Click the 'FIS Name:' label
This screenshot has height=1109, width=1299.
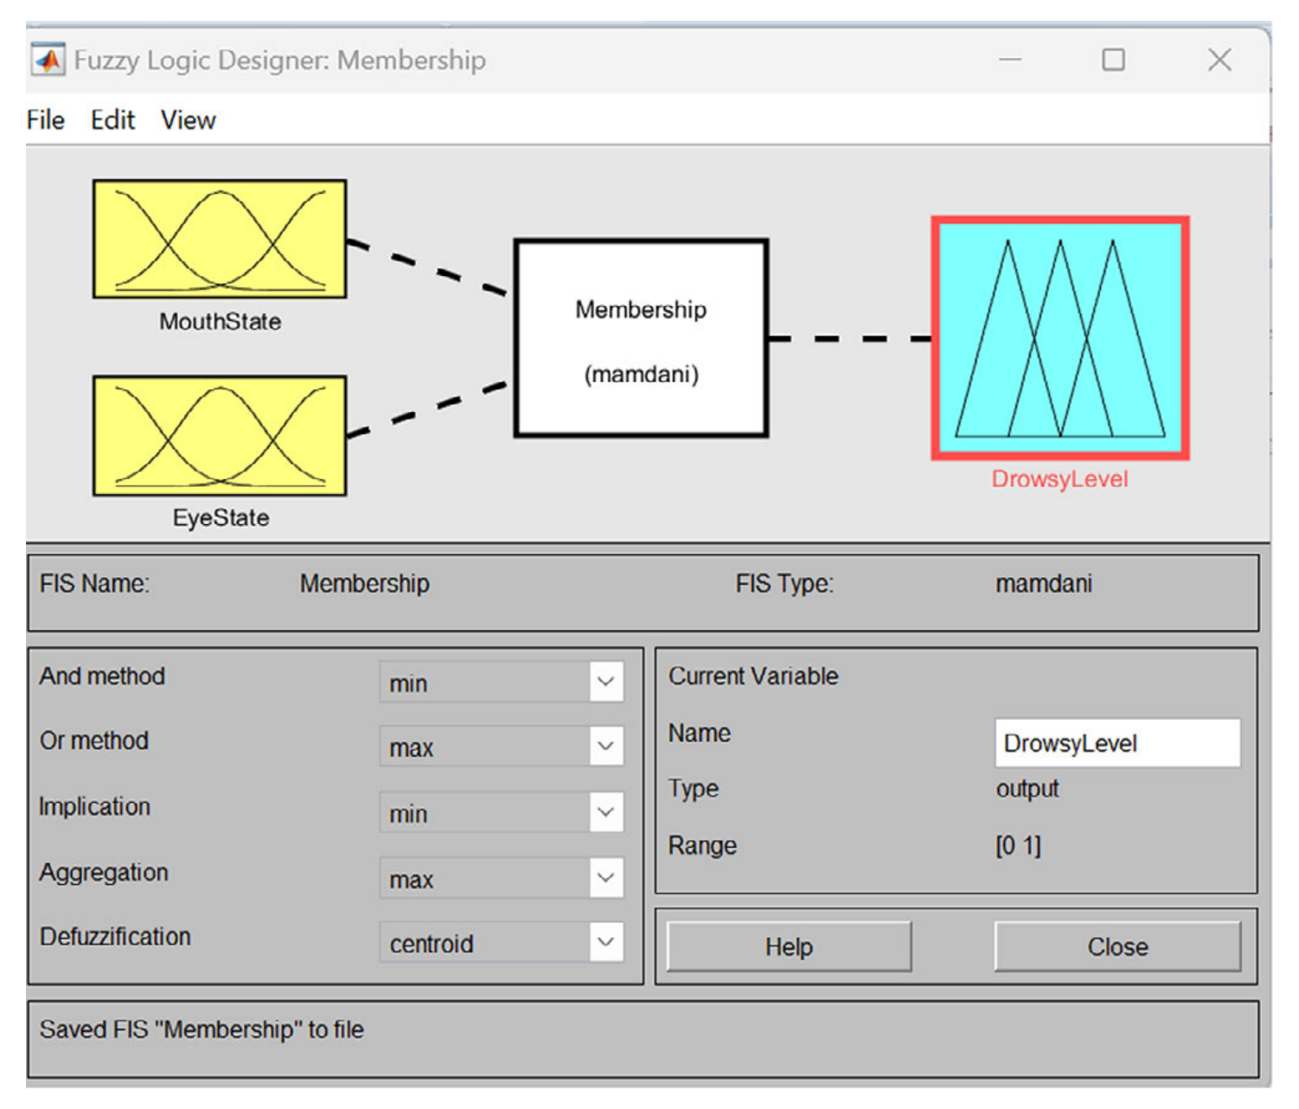94,584
